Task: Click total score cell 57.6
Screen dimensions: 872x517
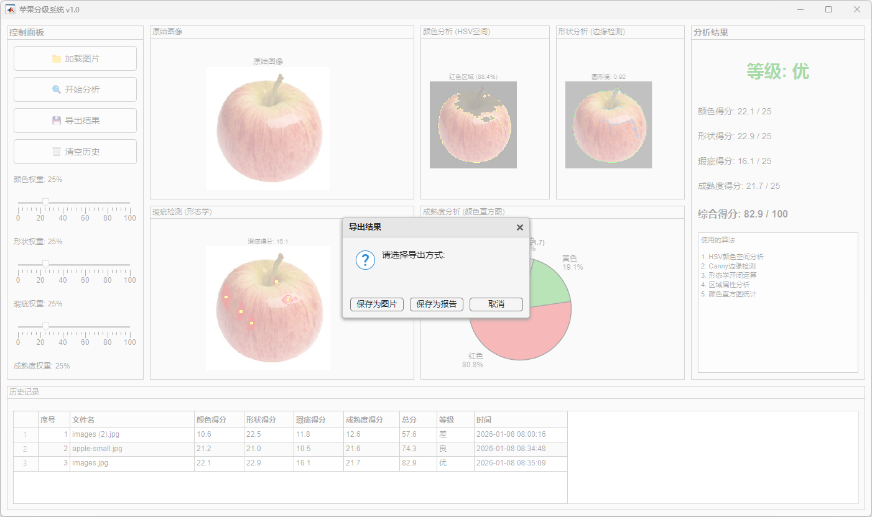Action: (x=418, y=434)
